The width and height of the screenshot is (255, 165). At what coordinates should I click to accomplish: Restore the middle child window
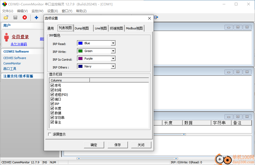click(x=238, y=72)
